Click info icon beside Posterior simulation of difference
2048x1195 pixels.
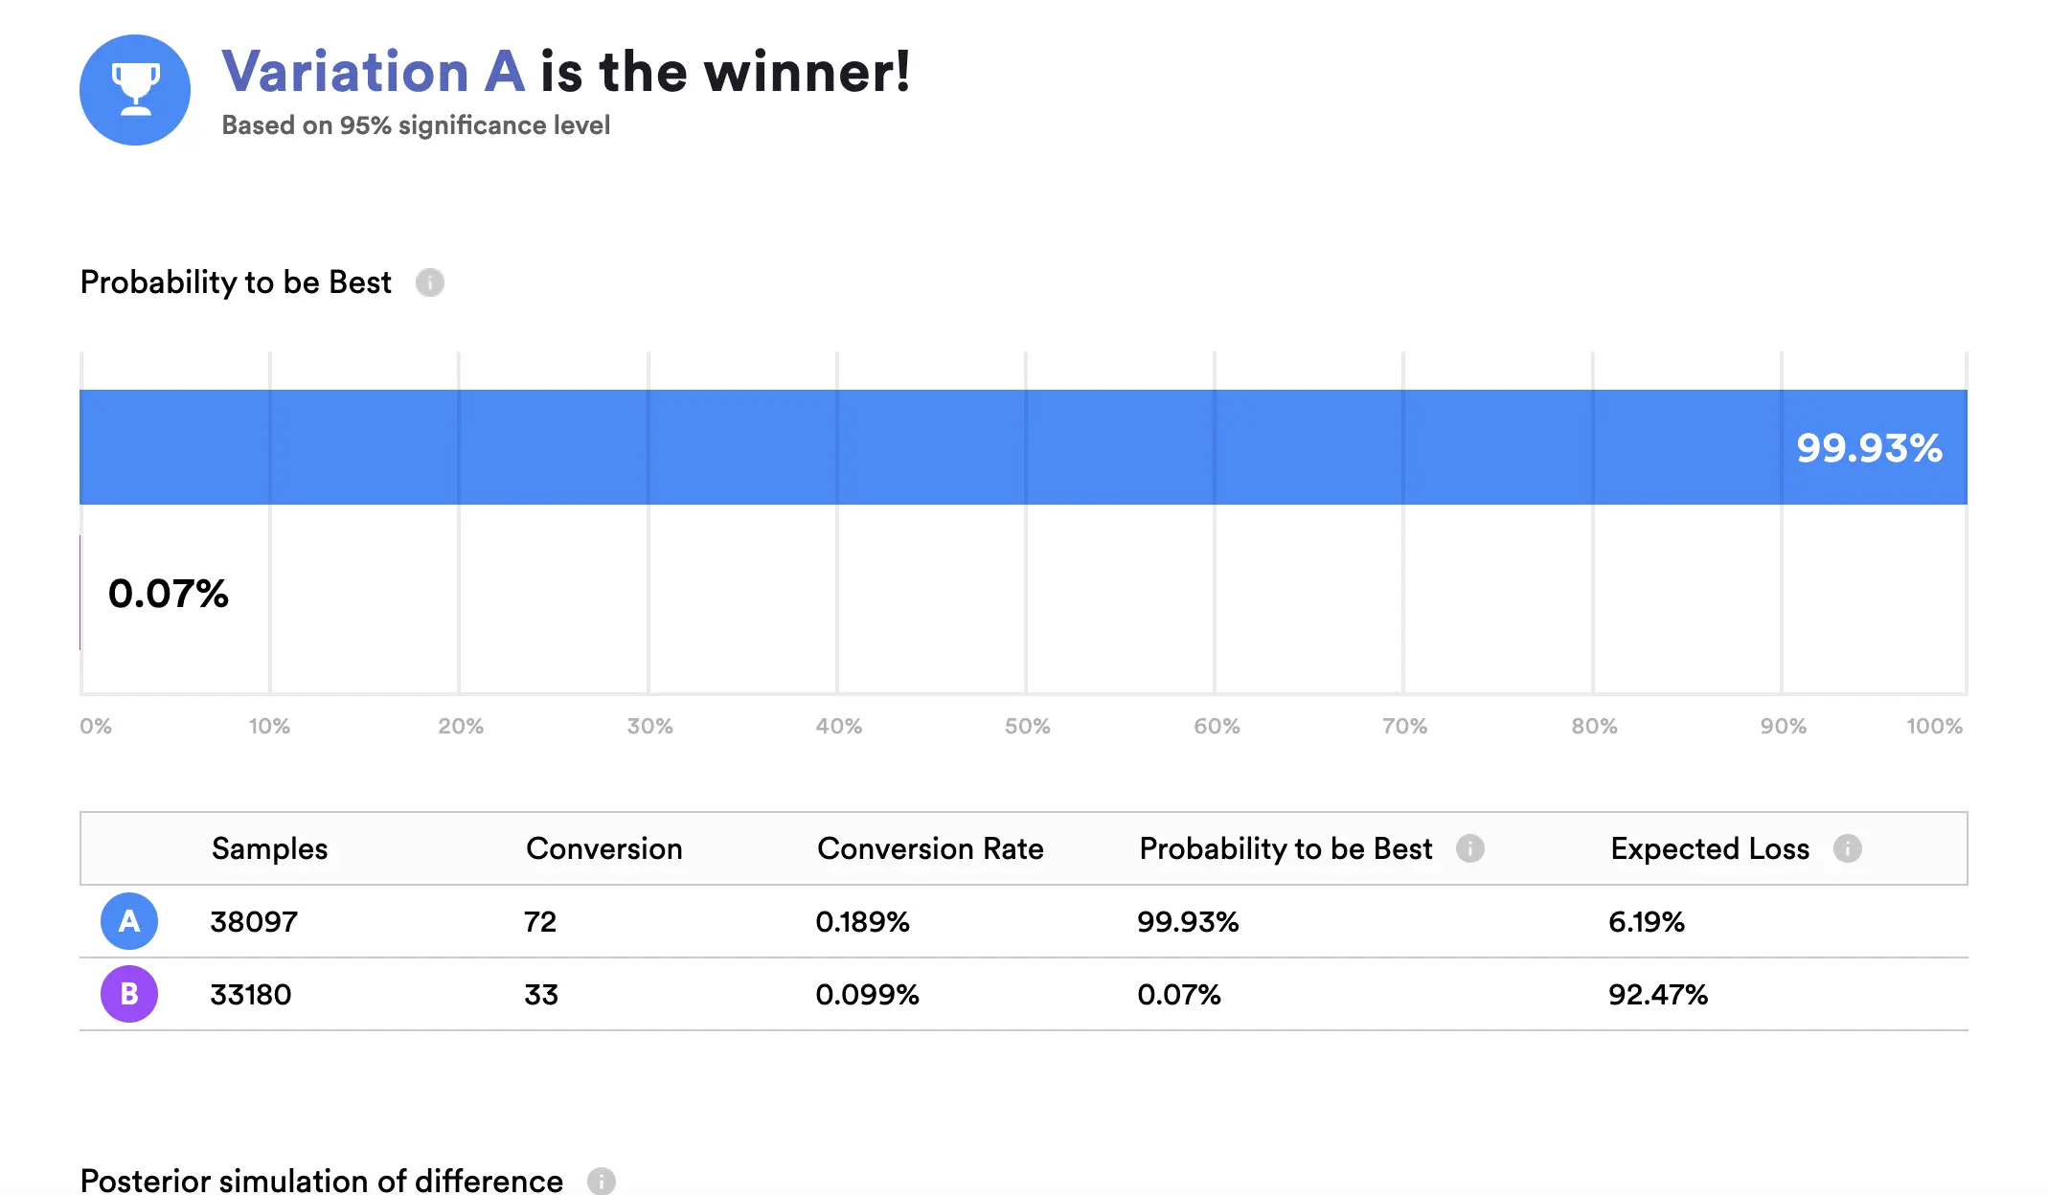click(602, 1181)
